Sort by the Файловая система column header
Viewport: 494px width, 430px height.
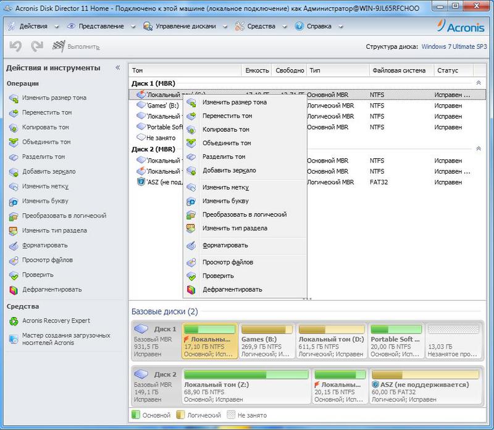401,70
